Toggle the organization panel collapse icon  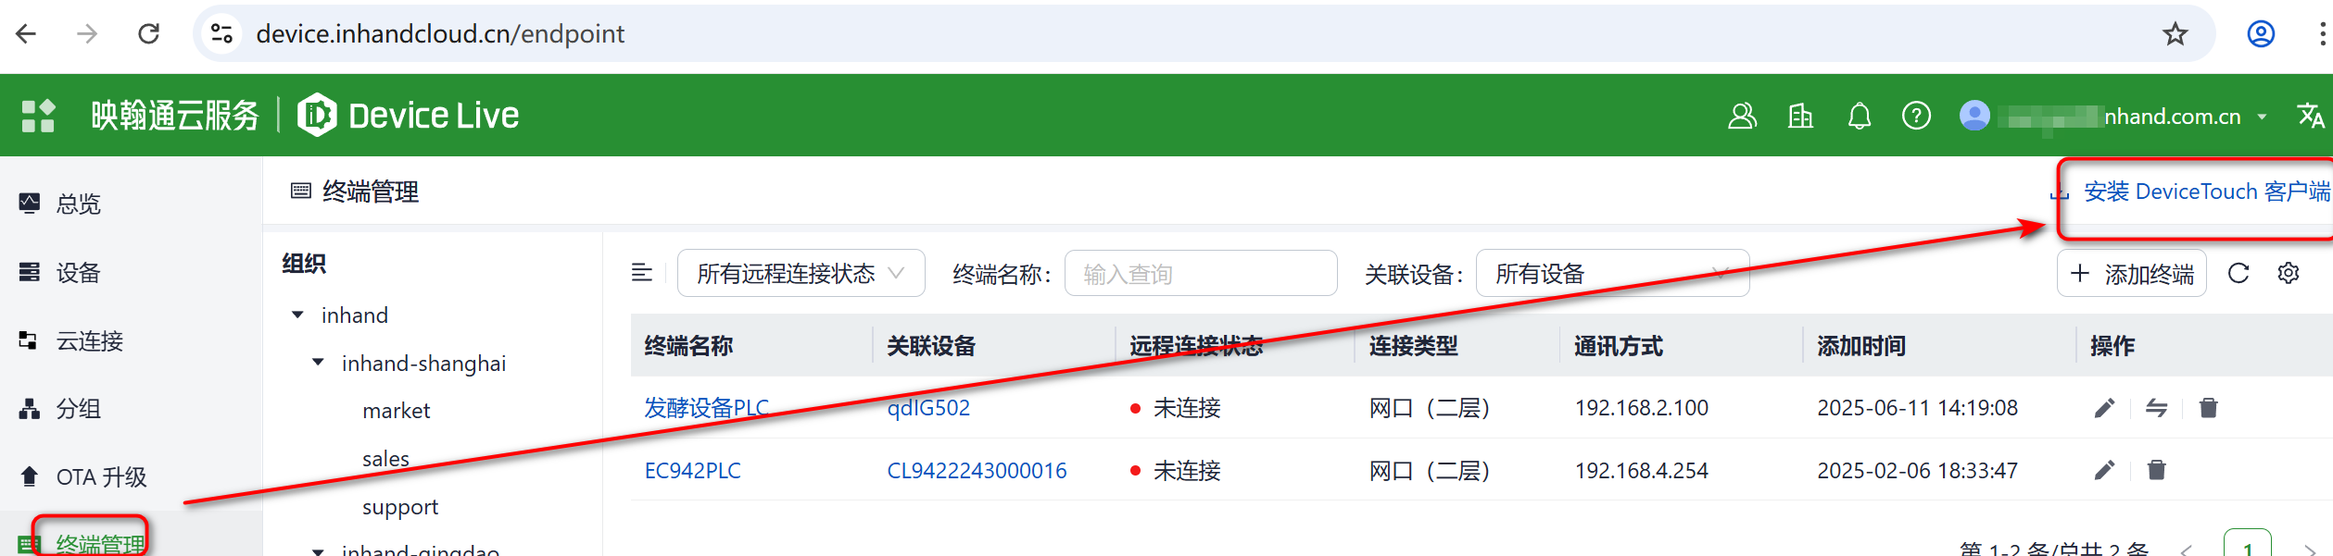coord(642,273)
